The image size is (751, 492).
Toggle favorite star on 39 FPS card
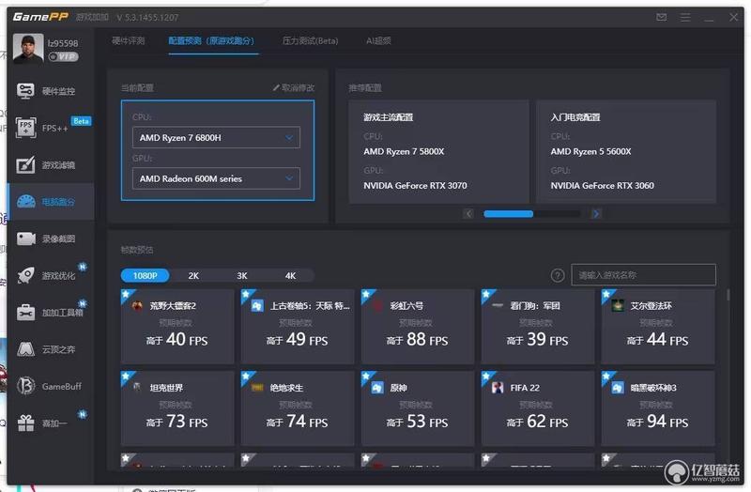(x=486, y=294)
